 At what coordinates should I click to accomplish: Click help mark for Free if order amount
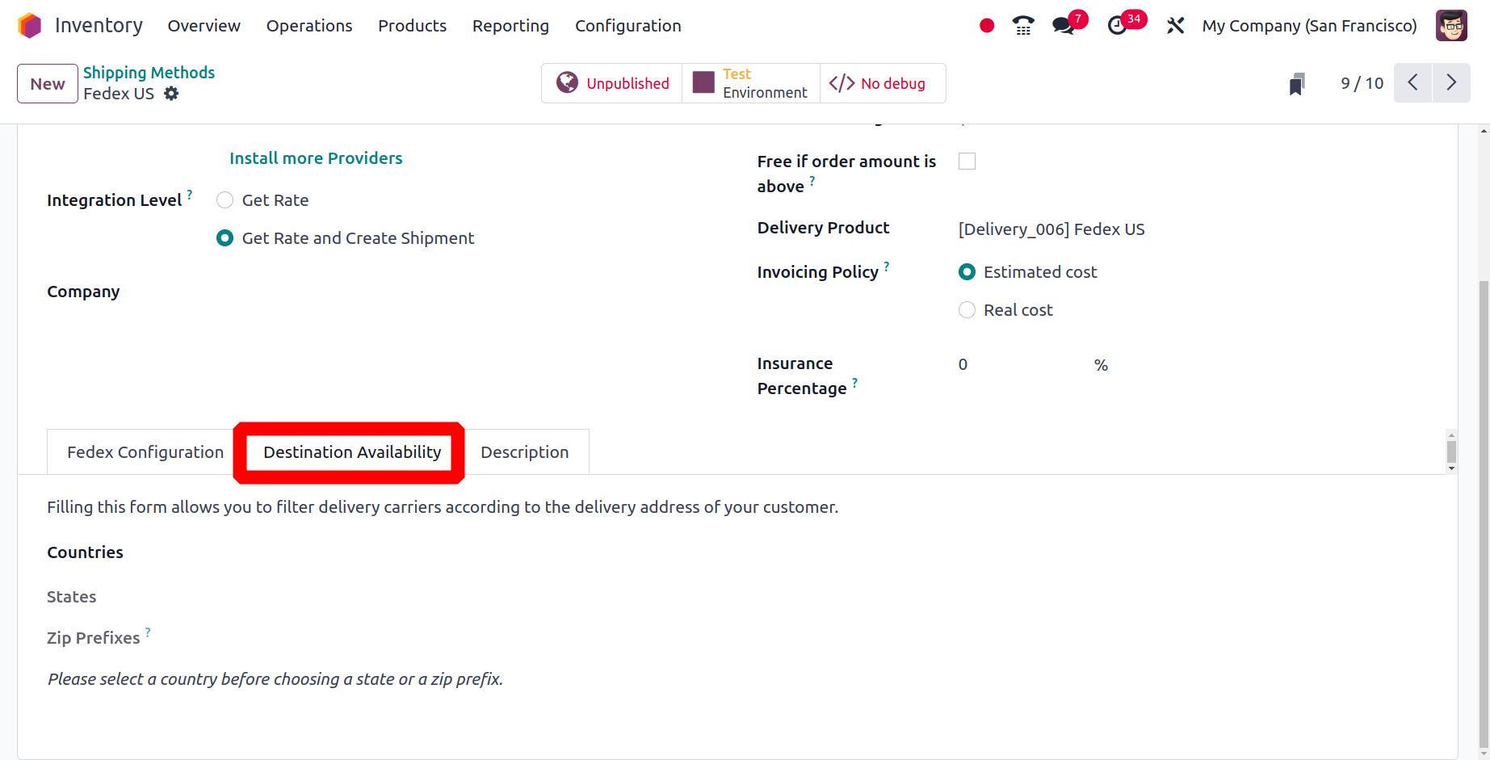812,181
